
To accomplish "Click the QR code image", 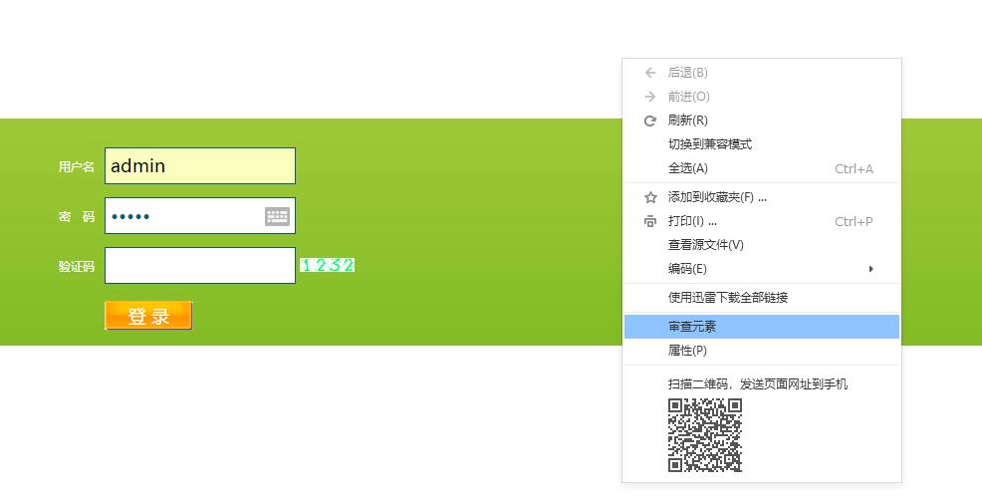I will [x=705, y=434].
